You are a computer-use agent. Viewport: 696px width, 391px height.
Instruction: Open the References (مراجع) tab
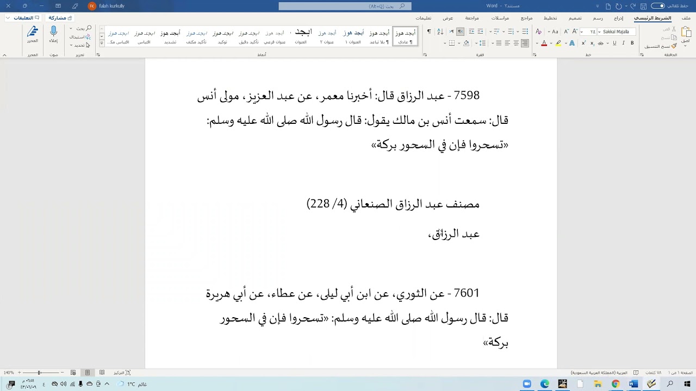(526, 18)
